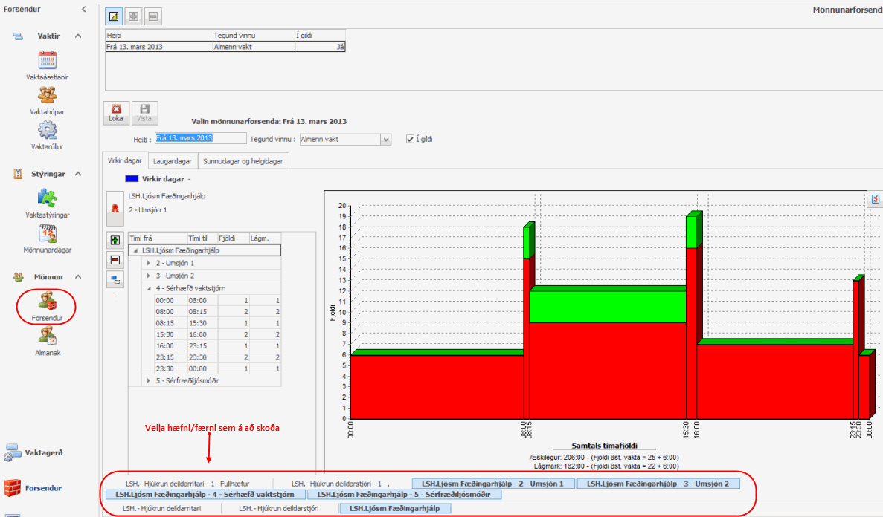
Task: Click the chart options icon at top-right of graph
Action: click(875, 199)
